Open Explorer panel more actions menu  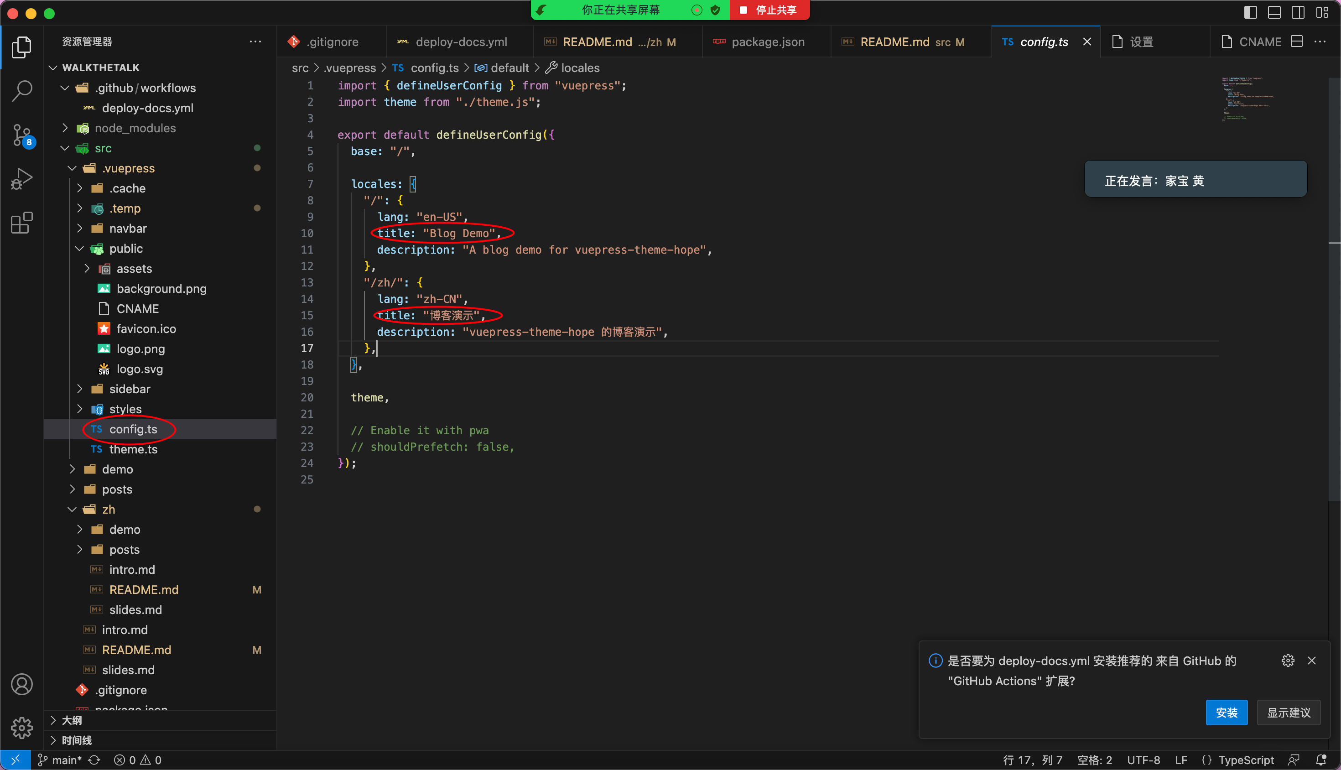(255, 42)
